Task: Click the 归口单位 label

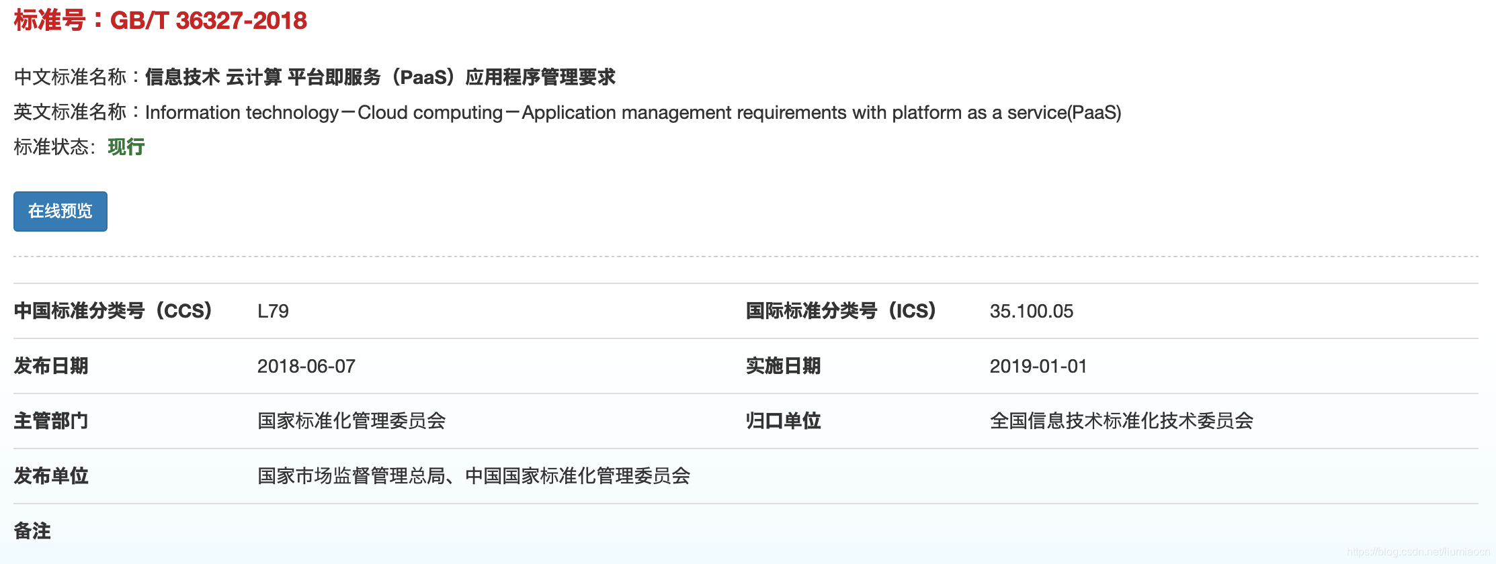Action: tap(784, 421)
